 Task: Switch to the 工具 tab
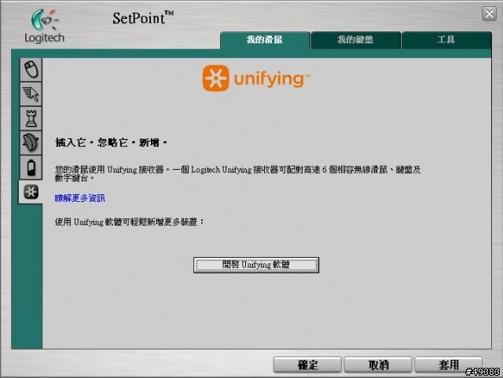(x=446, y=40)
